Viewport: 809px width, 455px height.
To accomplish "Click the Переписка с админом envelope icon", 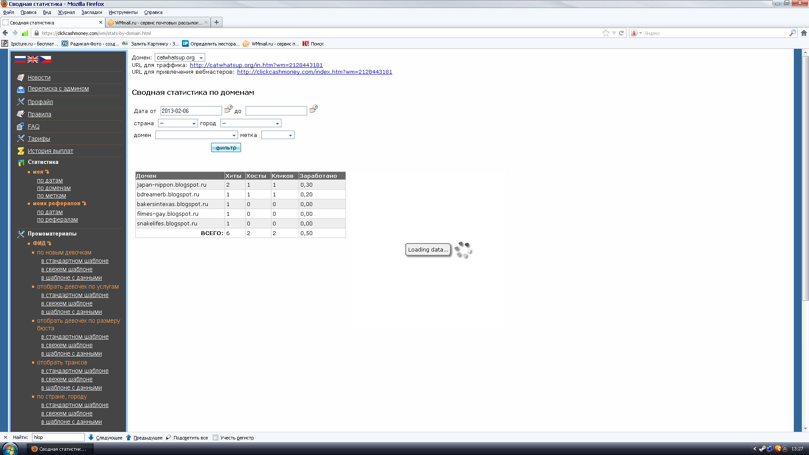I will (x=21, y=89).
